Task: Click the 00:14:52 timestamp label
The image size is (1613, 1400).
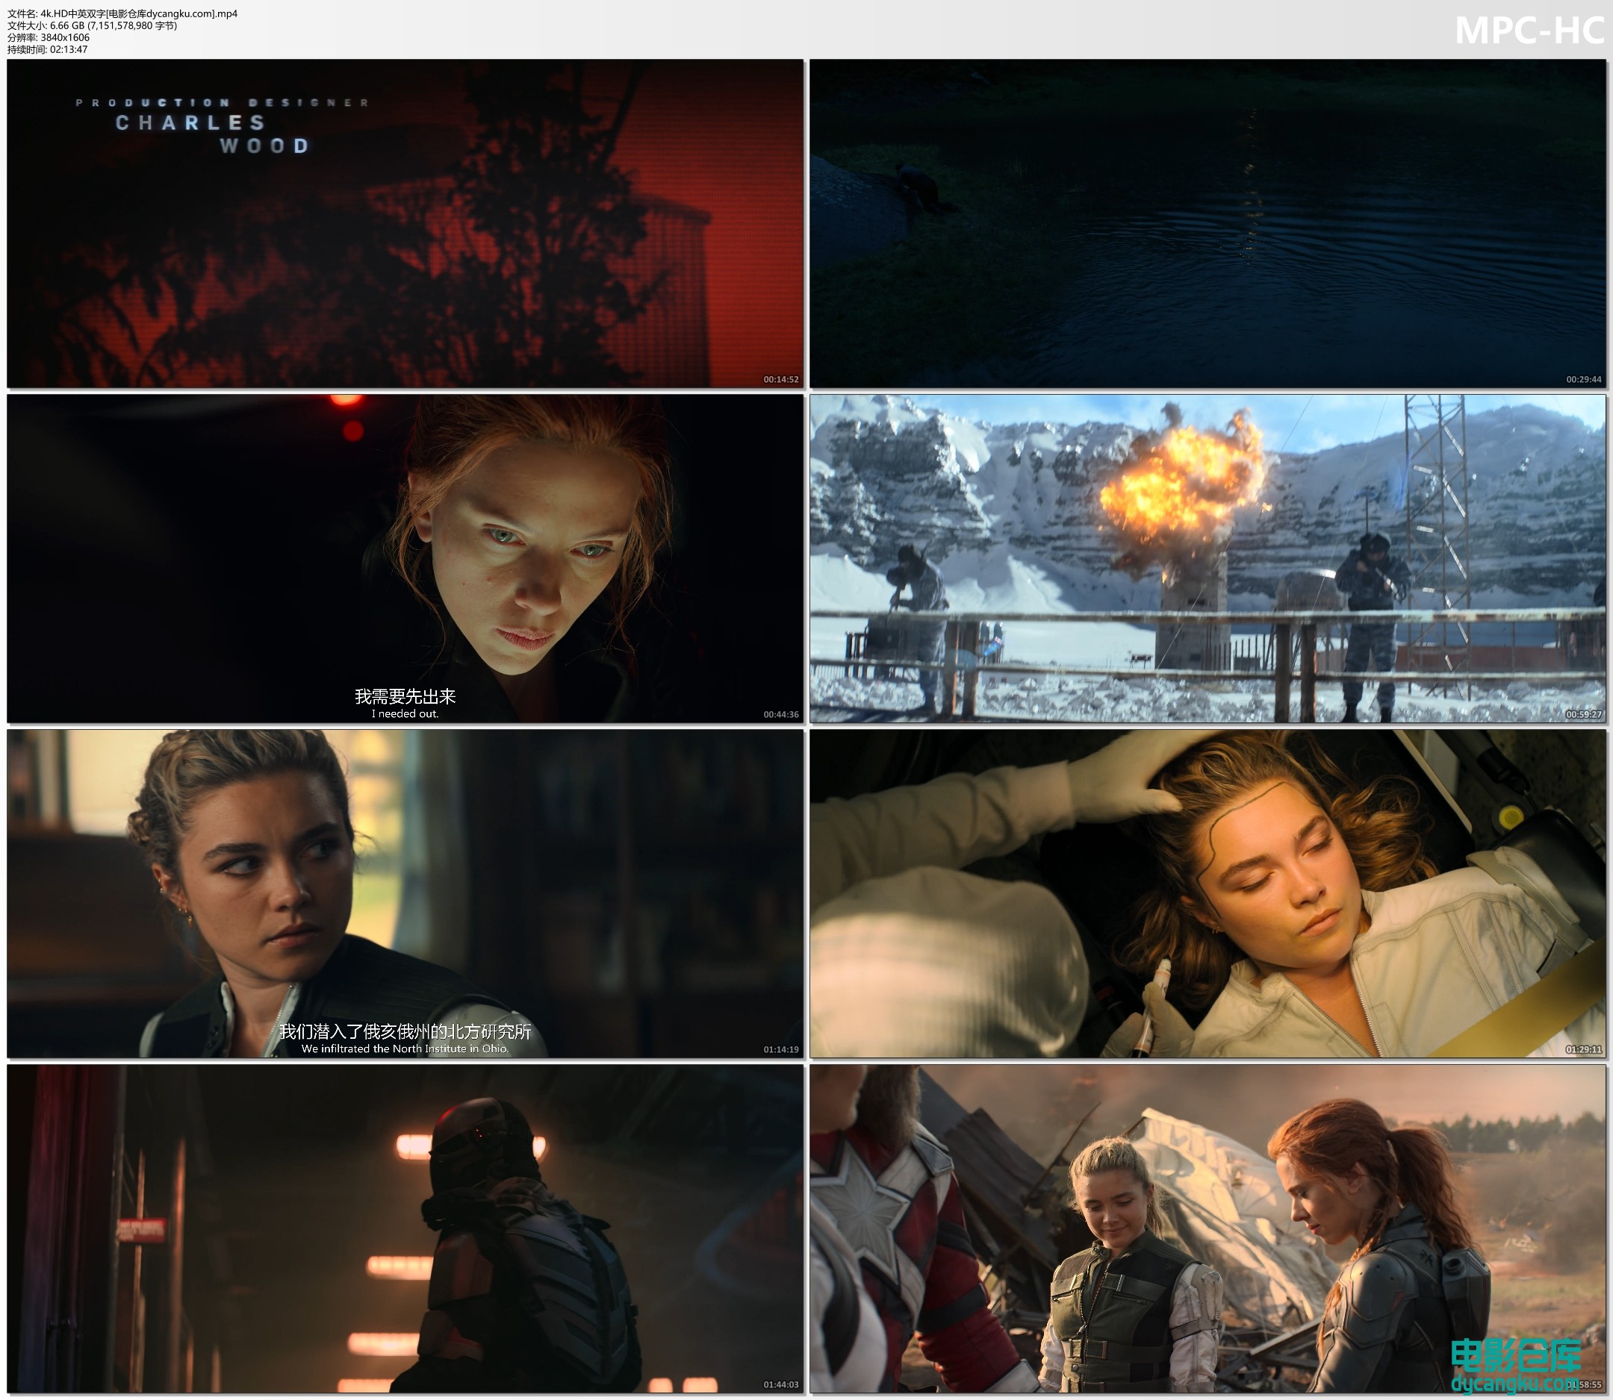Action: coord(781,380)
